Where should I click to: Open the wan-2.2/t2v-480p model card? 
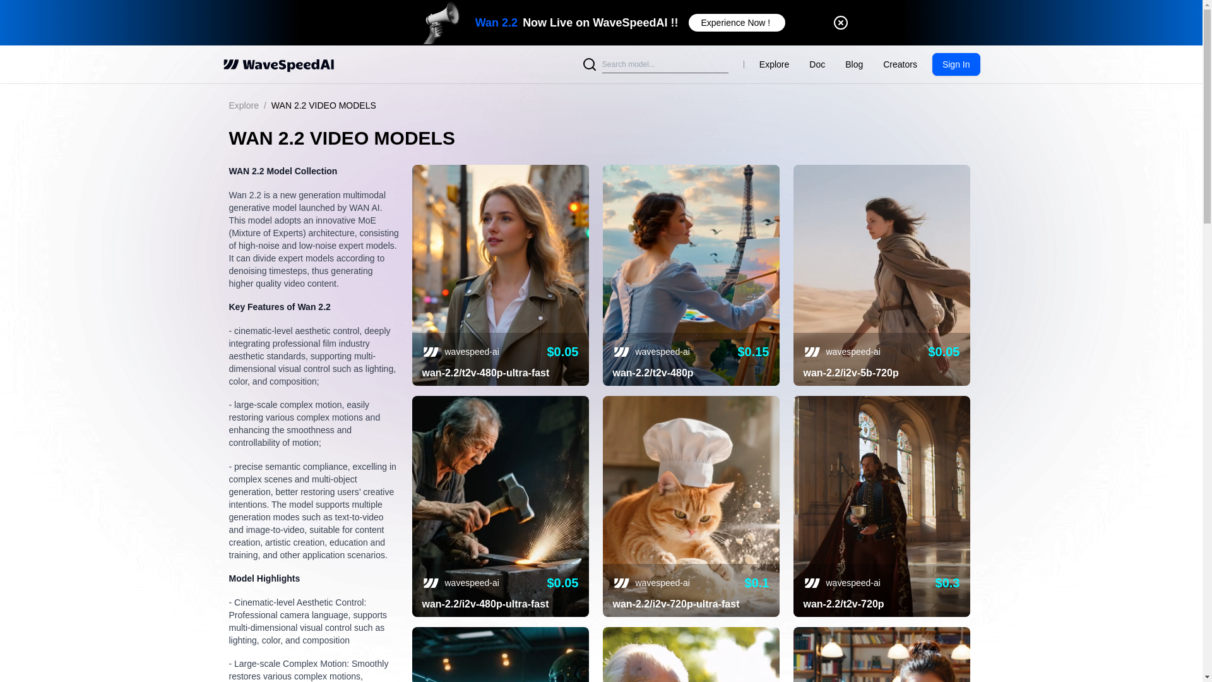coord(691,275)
